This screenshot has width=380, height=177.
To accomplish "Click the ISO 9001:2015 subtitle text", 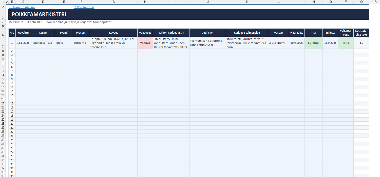I will pos(60,22).
